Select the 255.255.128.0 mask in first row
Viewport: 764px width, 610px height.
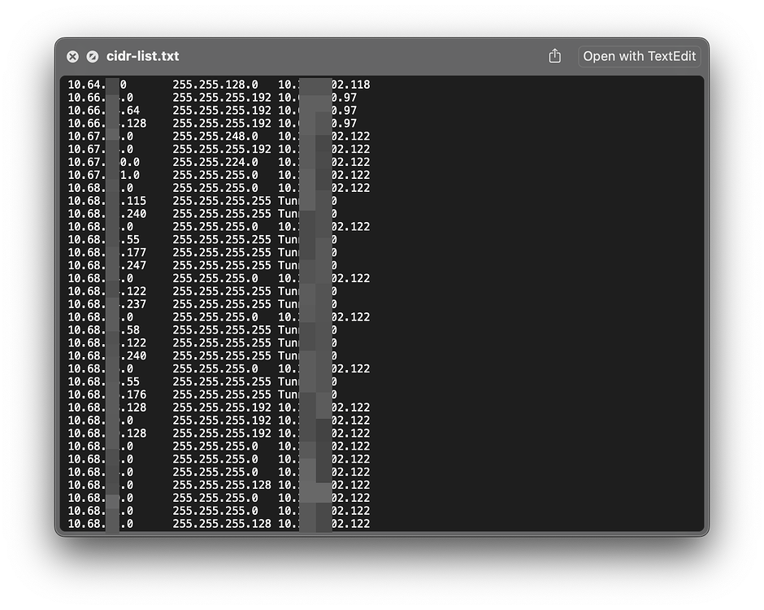tap(215, 85)
